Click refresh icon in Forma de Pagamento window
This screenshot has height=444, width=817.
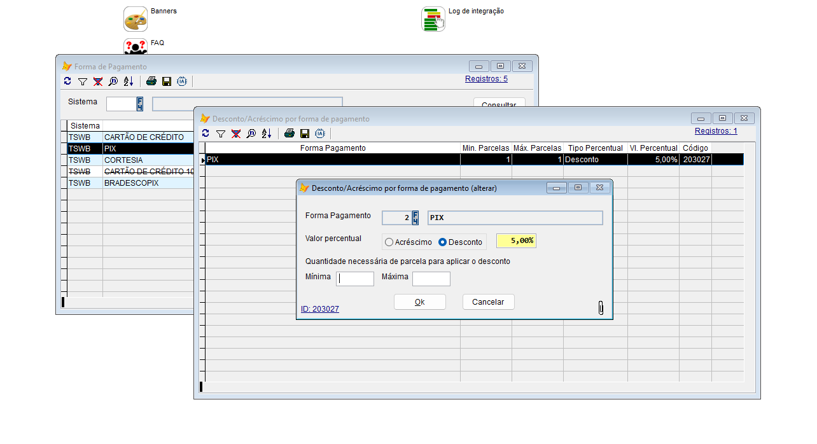(67, 81)
